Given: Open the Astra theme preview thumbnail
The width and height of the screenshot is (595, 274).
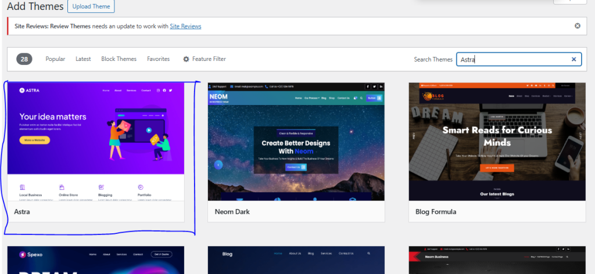Looking at the screenshot, I should [x=96, y=142].
